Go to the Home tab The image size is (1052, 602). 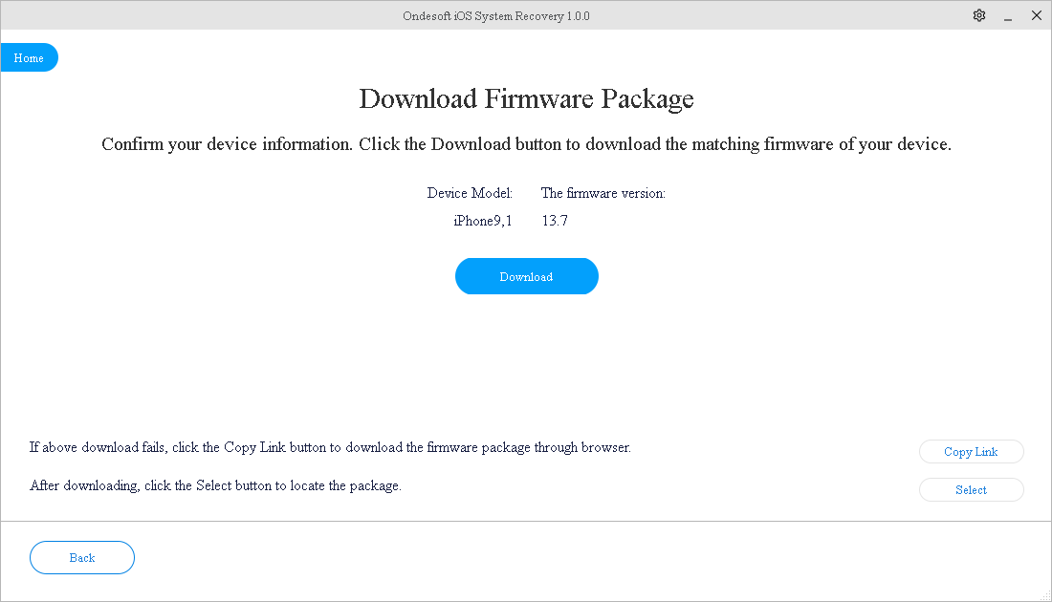29,58
